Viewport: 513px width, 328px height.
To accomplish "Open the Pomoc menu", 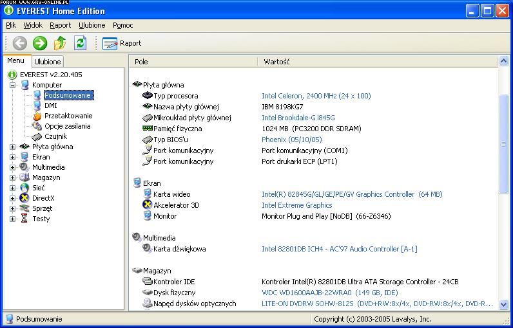I will click(x=122, y=25).
